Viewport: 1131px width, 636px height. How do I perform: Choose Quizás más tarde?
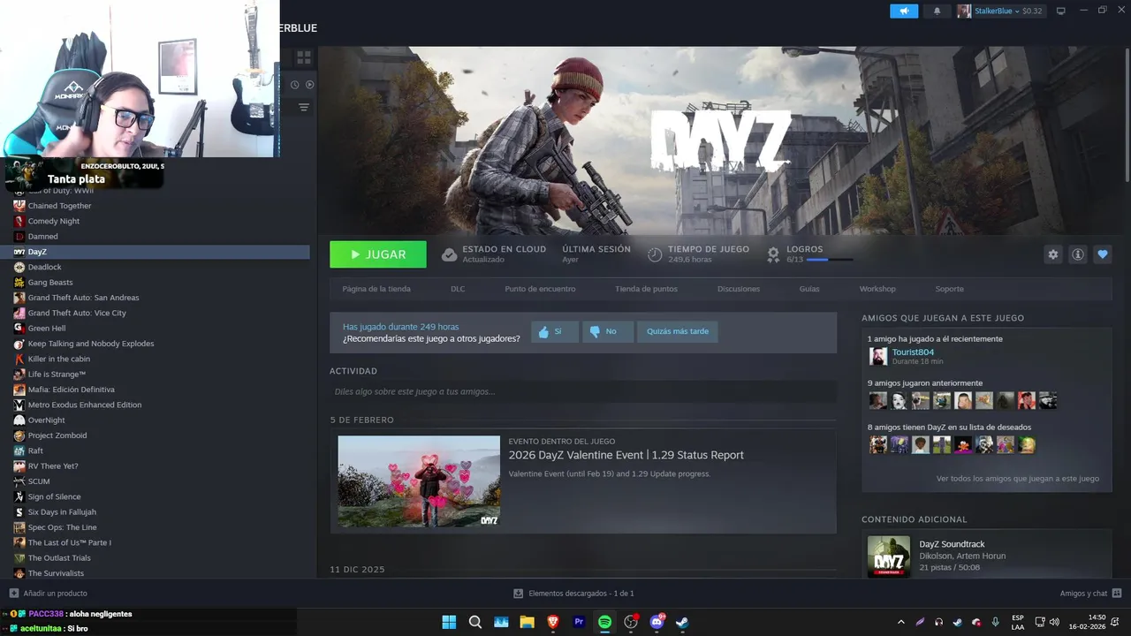(678, 331)
